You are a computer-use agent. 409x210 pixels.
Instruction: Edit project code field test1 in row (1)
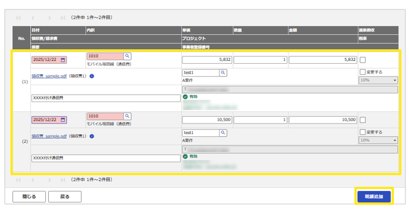pyautogui.click(x=201, y=73)
